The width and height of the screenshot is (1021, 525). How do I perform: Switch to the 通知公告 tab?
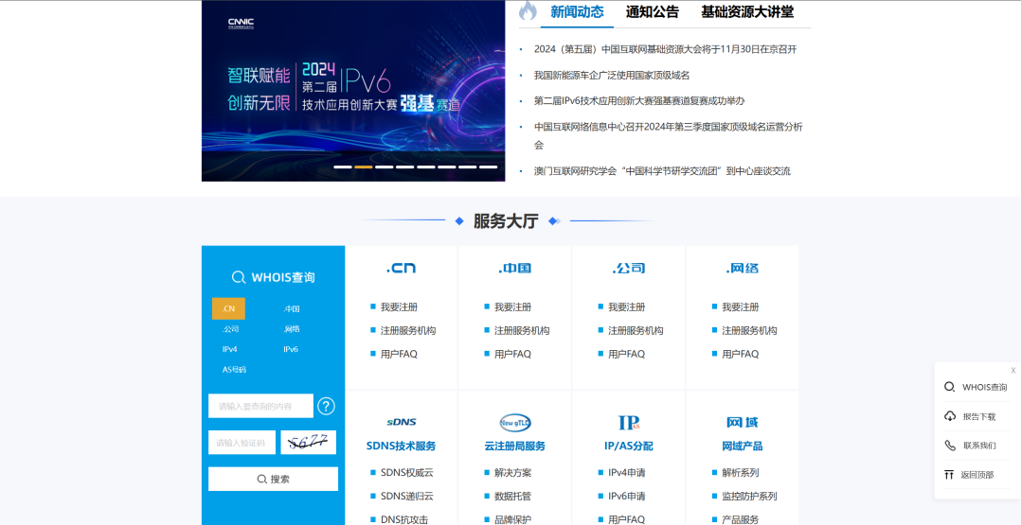(652, 12)
